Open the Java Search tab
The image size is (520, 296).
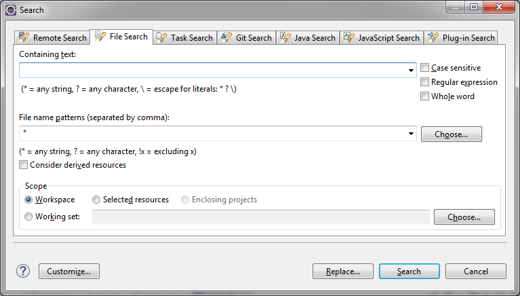pyautogui.click(x=308, y=37)
